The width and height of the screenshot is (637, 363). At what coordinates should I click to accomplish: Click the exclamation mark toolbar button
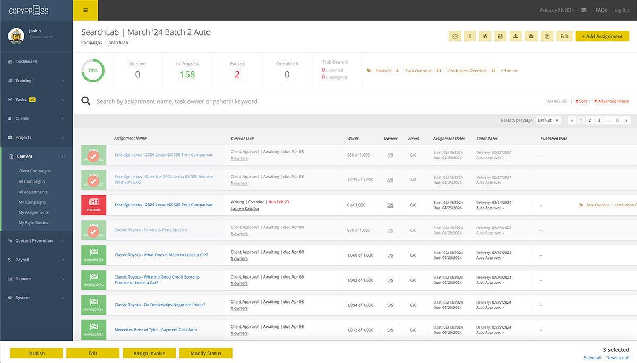click(470, 36)
